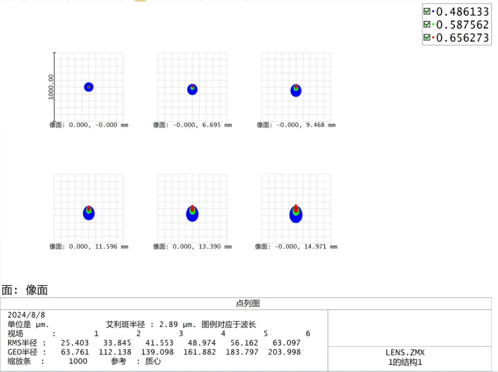Click the spot diagram for 6.695 mm field
The height and width of the screenshot is (372, 498).
pos(192,89)
